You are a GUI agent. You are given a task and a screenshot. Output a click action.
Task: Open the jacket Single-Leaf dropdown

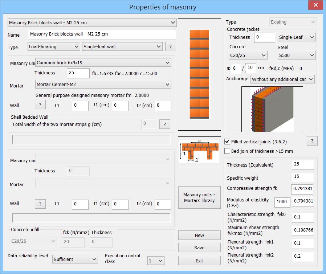[297, 37]
